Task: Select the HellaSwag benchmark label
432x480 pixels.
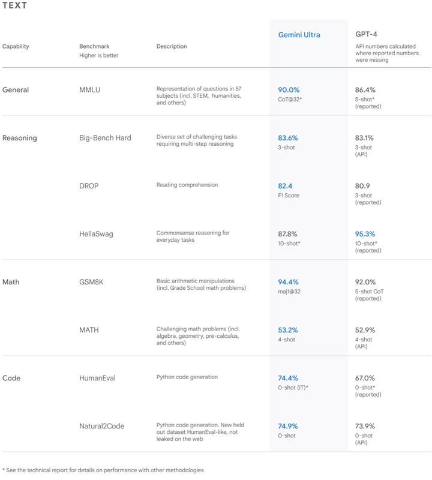Action: pyautogui.click(x=96, y=234)
